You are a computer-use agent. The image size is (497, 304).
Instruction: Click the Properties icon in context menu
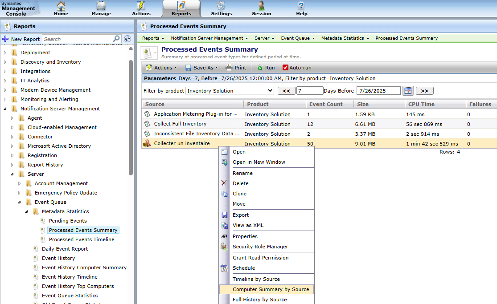click(224, 236)
